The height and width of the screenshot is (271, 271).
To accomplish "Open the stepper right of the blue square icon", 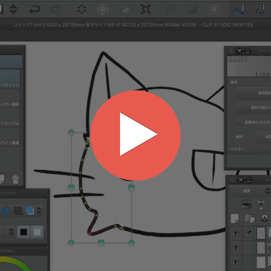I will point(39,210).
